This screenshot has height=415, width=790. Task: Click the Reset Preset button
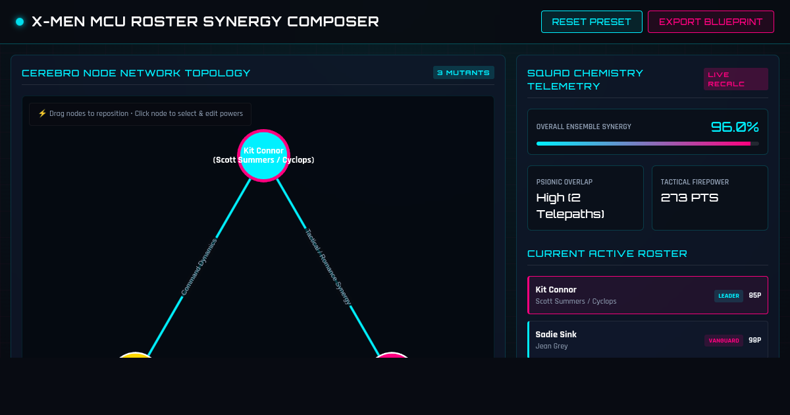tap(592, 22)
